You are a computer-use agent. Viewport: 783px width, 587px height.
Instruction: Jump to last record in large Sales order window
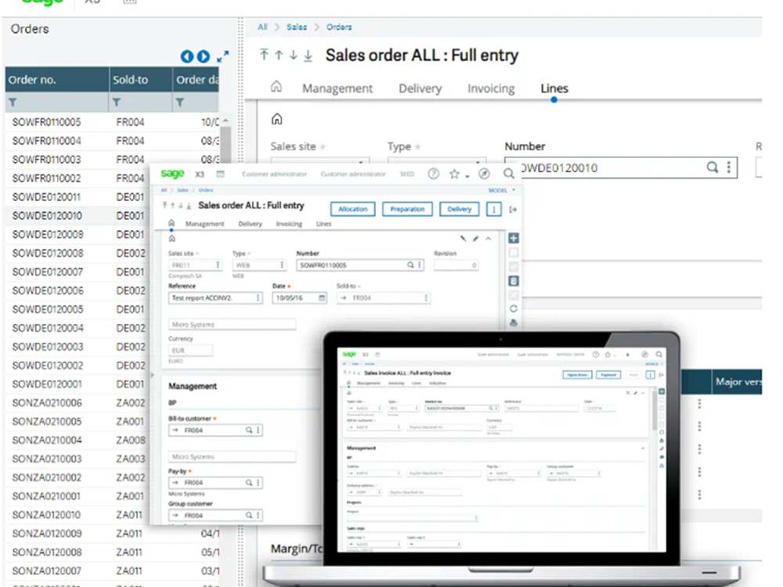[308, 55]
